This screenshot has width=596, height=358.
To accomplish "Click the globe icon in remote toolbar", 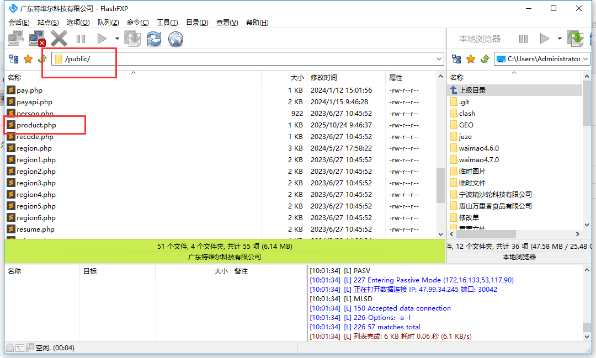I will (175, 39).
